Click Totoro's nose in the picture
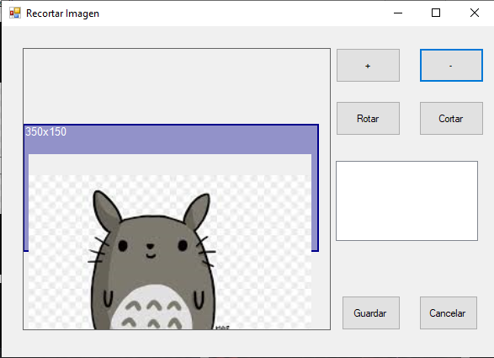Viewport: 494px width, 358px height. click(x=151, y=246)
